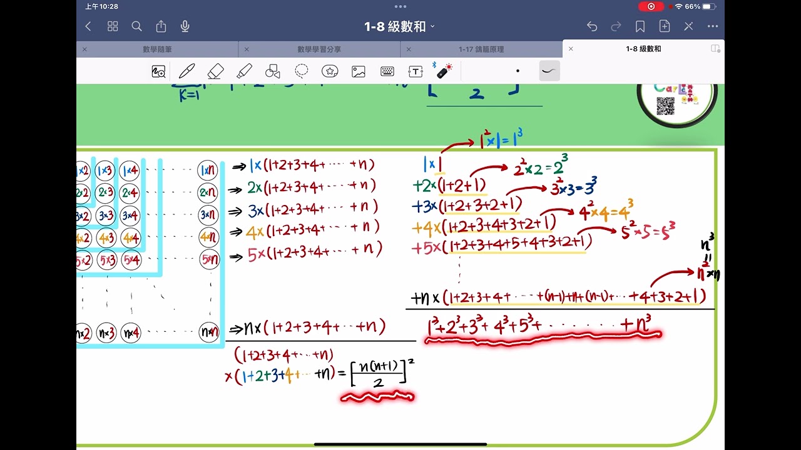
Task: Tap the share/export icon
Action: 161,26
